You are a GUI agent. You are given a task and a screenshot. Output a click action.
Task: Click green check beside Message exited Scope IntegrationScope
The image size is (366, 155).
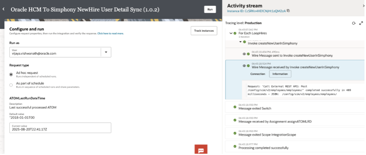coord(235,133)
